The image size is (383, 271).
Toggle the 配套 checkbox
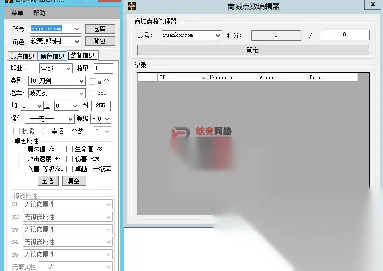92,81
